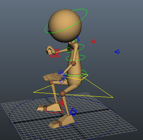Select the blue diamond controller near the front foot
Screen dimensions: 143x140
73,112
